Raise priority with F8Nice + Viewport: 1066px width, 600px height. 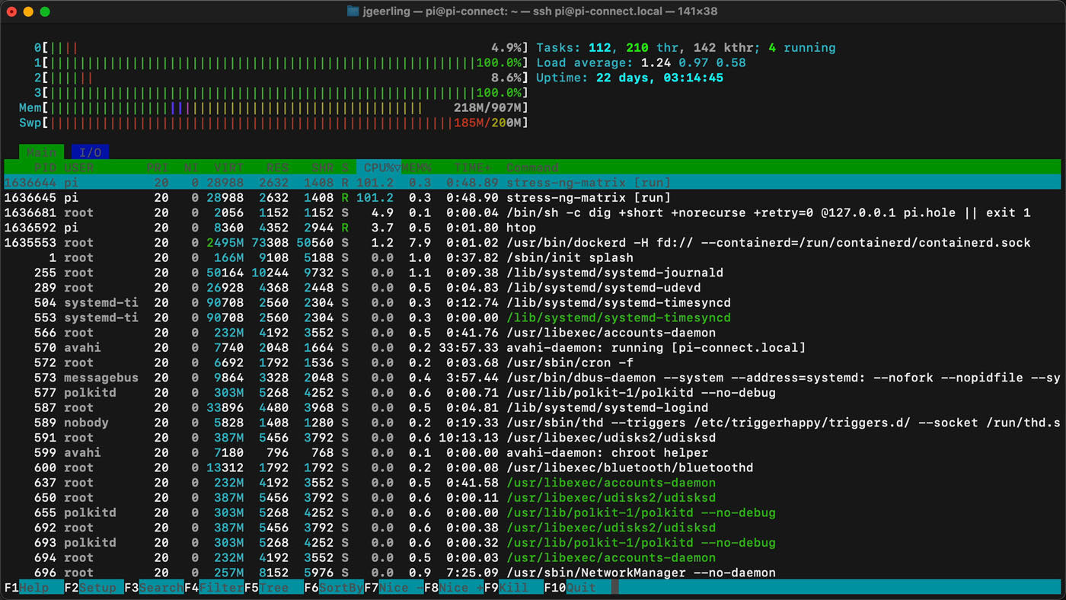click(453, 587)
